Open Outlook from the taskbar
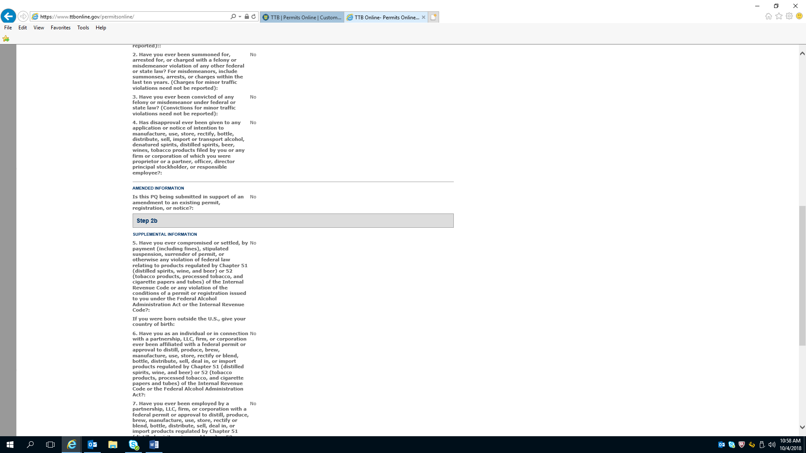806x453 pixels. tap(92, 445)
